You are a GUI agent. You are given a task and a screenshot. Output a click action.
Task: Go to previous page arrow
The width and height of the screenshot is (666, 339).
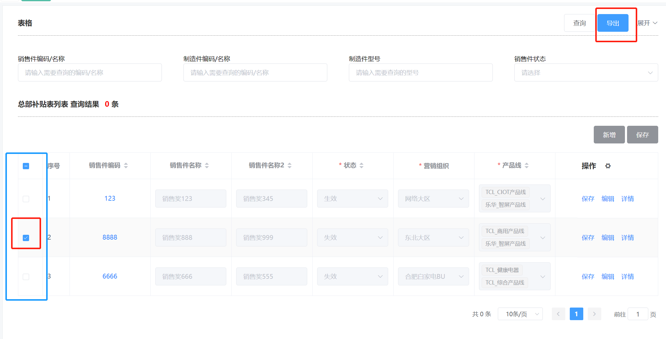(x=558, y=314)
